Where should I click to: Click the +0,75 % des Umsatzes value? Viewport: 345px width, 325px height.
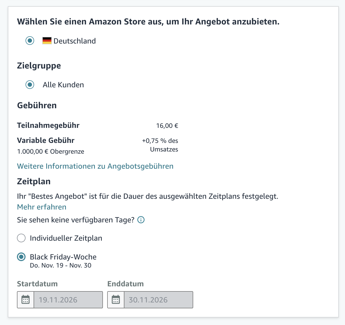pyautogui.click(x=160, y=145)
